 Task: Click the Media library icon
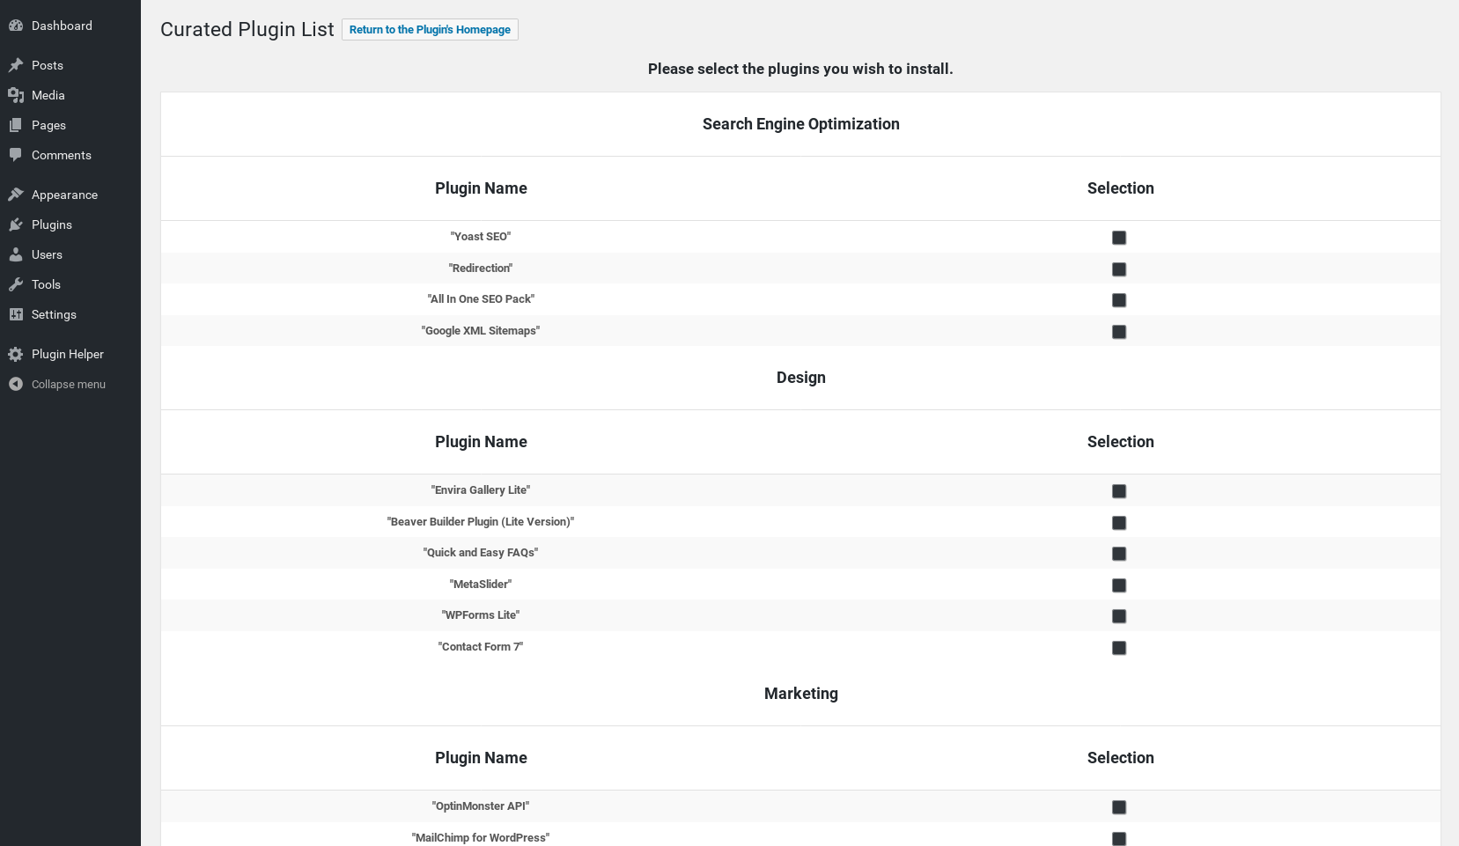click(16, 95)
